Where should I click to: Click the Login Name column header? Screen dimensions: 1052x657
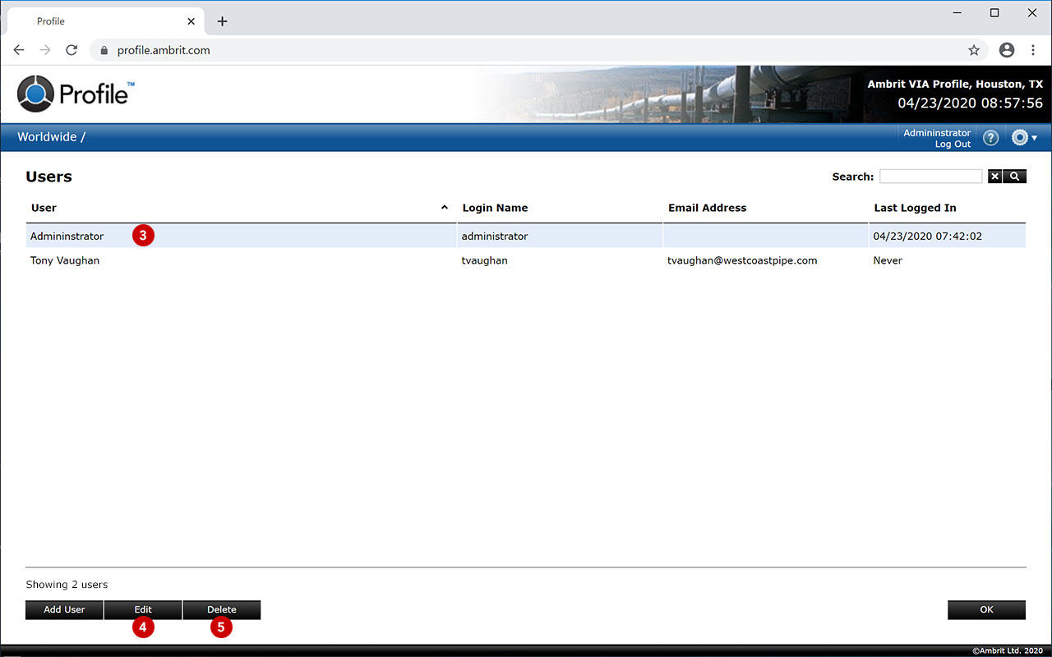click(x=495, y=208)
